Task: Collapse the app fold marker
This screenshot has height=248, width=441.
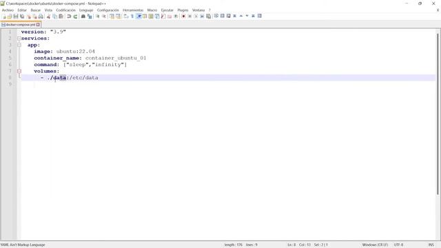Action: click(19, 45)
